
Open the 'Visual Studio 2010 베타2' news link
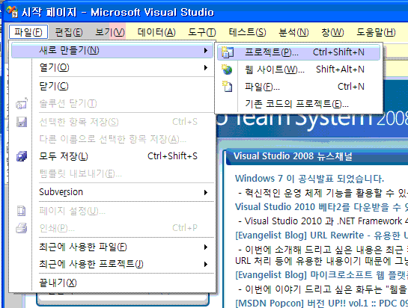pos(321,207)
